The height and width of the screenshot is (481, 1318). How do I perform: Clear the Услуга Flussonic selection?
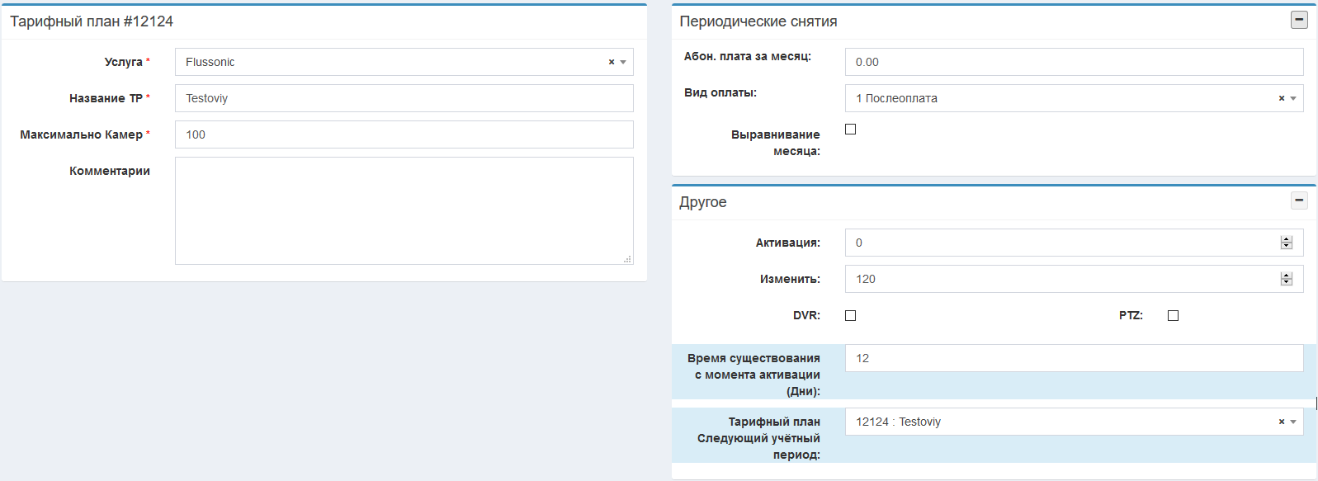pos(612,62)
